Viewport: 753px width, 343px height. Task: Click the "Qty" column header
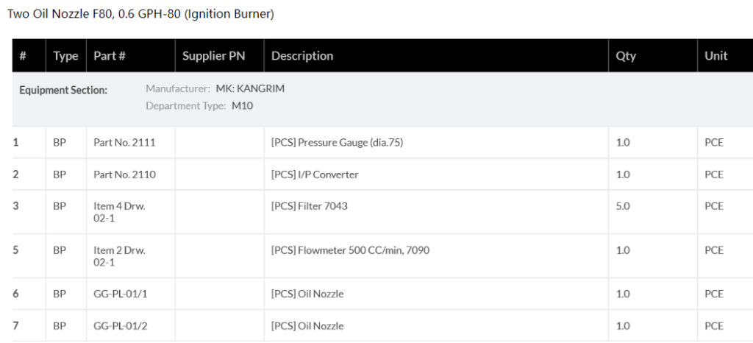coord(626,56)
